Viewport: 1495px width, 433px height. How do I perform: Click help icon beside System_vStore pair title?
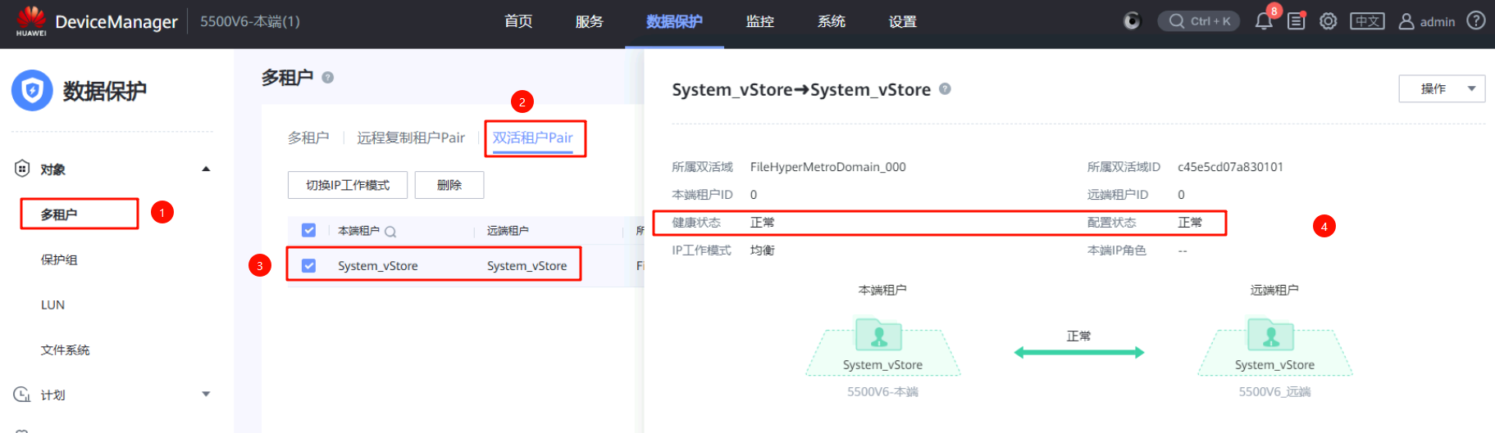tap(945, 89)
